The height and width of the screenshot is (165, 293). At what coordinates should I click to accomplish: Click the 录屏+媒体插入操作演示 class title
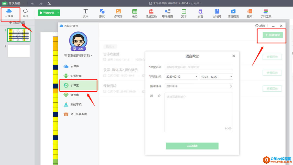coord(120,70)
